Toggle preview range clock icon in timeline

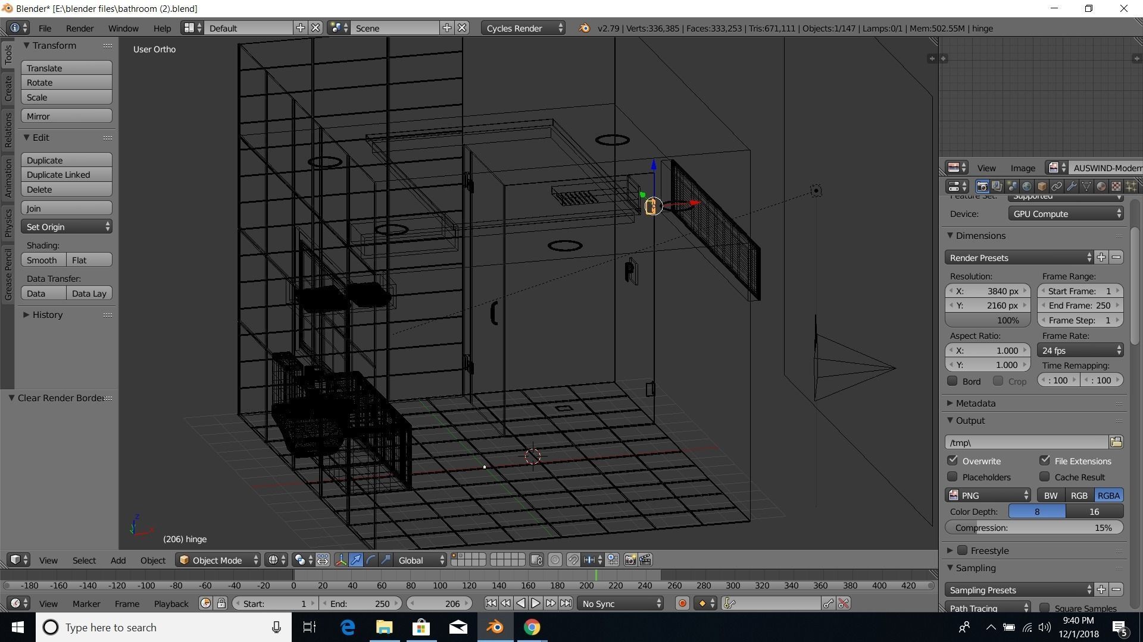[206, 603]
